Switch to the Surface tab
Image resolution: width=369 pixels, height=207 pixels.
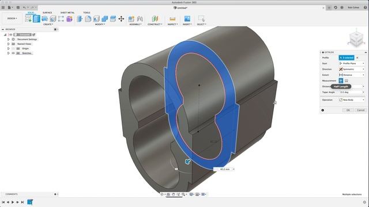[47, 13]
